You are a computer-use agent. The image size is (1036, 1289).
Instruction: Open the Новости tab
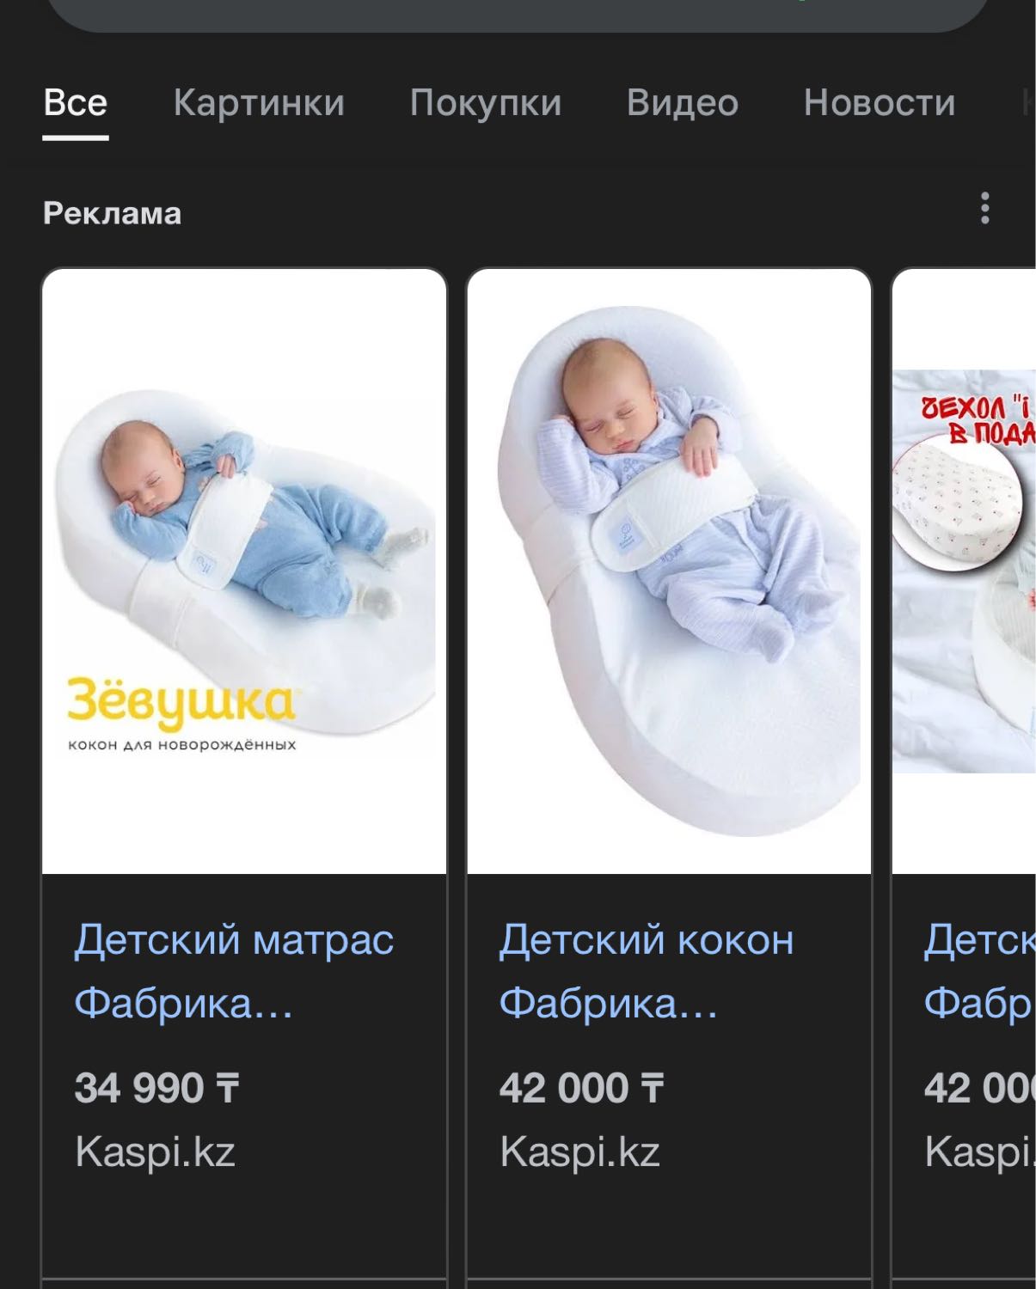pyautogui.click(x=880, y=103)
